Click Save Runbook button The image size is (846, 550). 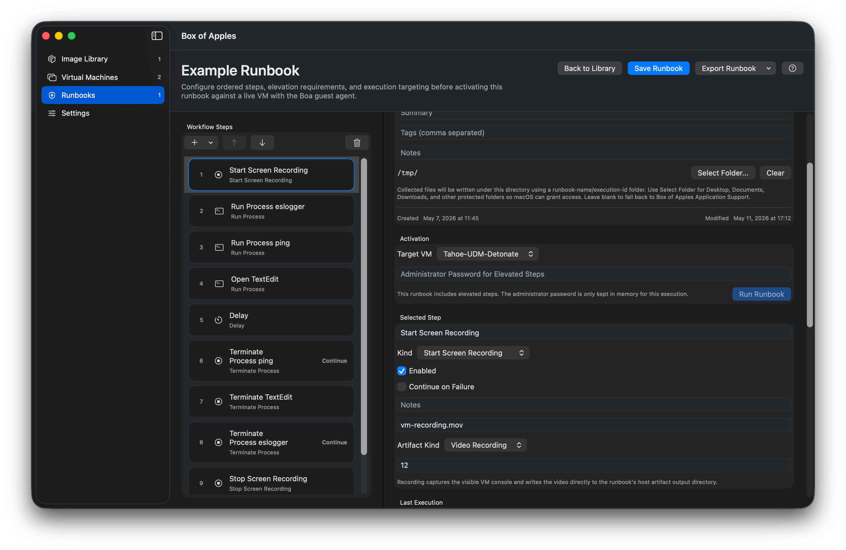click(x=658, y=68)
